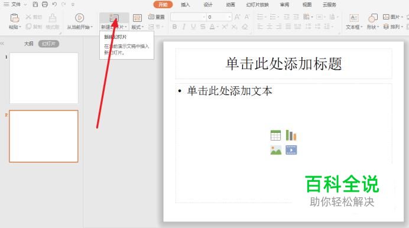Toggle align right paragraph button
Screen dimensions: 409x228
279,27
